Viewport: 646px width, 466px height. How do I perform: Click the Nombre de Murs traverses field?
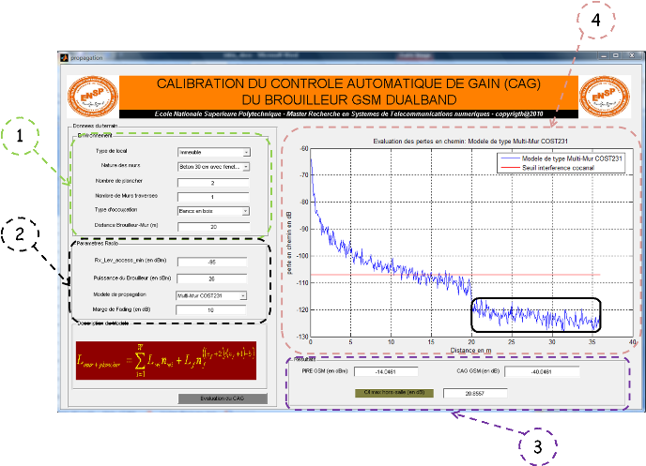[x=213, y=197]
